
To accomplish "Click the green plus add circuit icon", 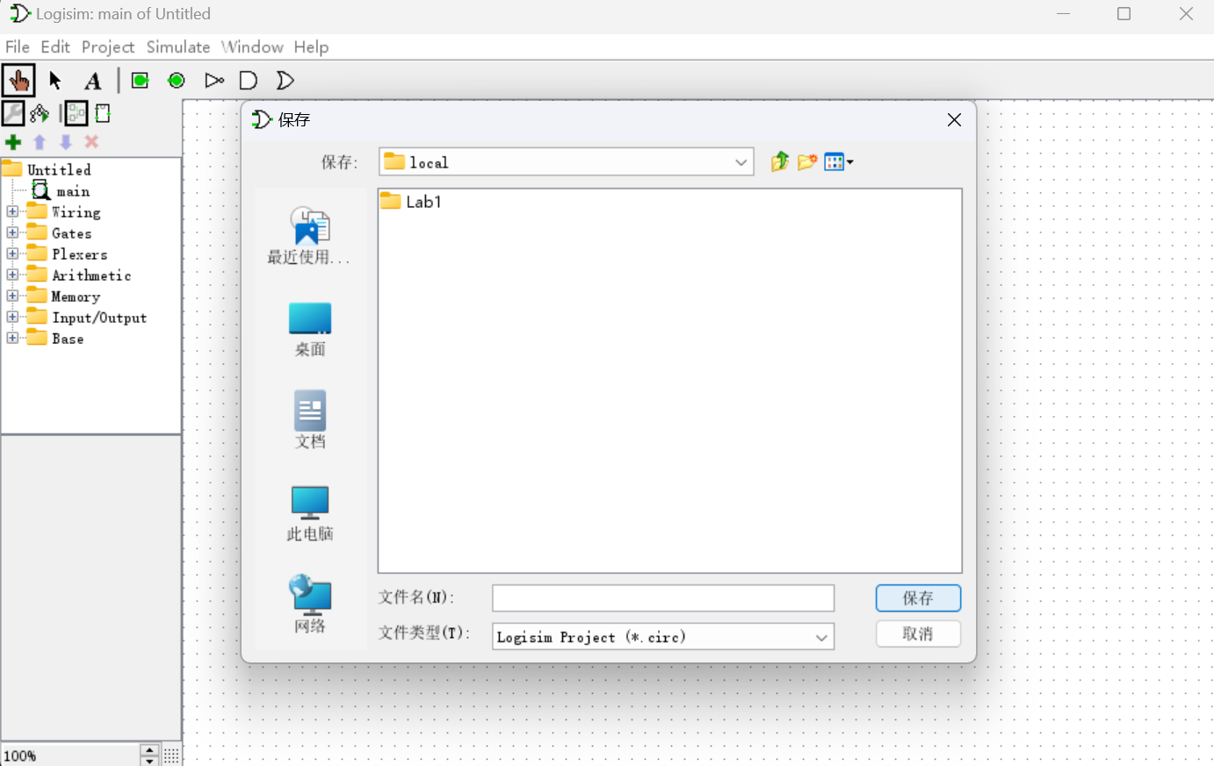I will pos(13,142).
